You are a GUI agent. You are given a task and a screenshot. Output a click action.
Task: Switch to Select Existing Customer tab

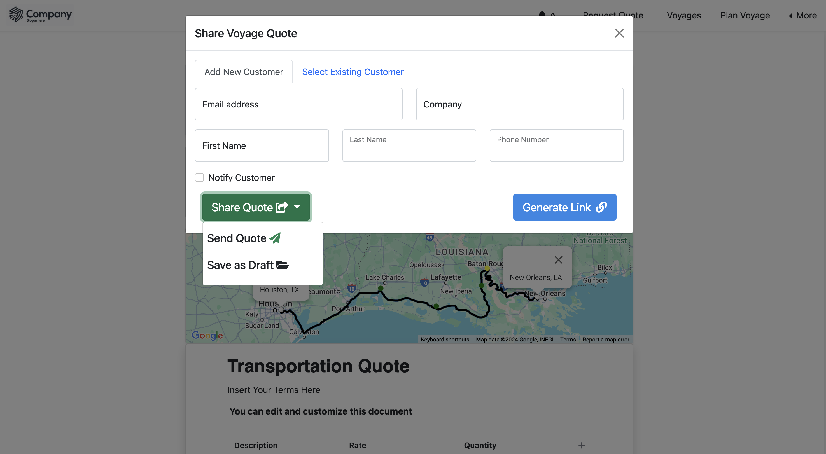(353, 72)
